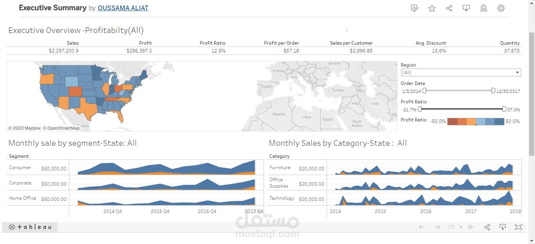Open settings gear in the header
Viewport: 535px width, 244px height.
(x=501, y=8)
